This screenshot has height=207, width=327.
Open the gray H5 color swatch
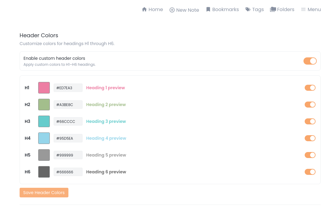point(44,155)
